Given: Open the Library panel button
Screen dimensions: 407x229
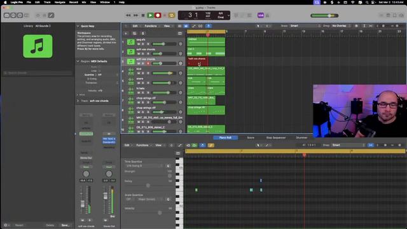Looking at the screenshot, I should pyautogui.click(x=7, y=15).
